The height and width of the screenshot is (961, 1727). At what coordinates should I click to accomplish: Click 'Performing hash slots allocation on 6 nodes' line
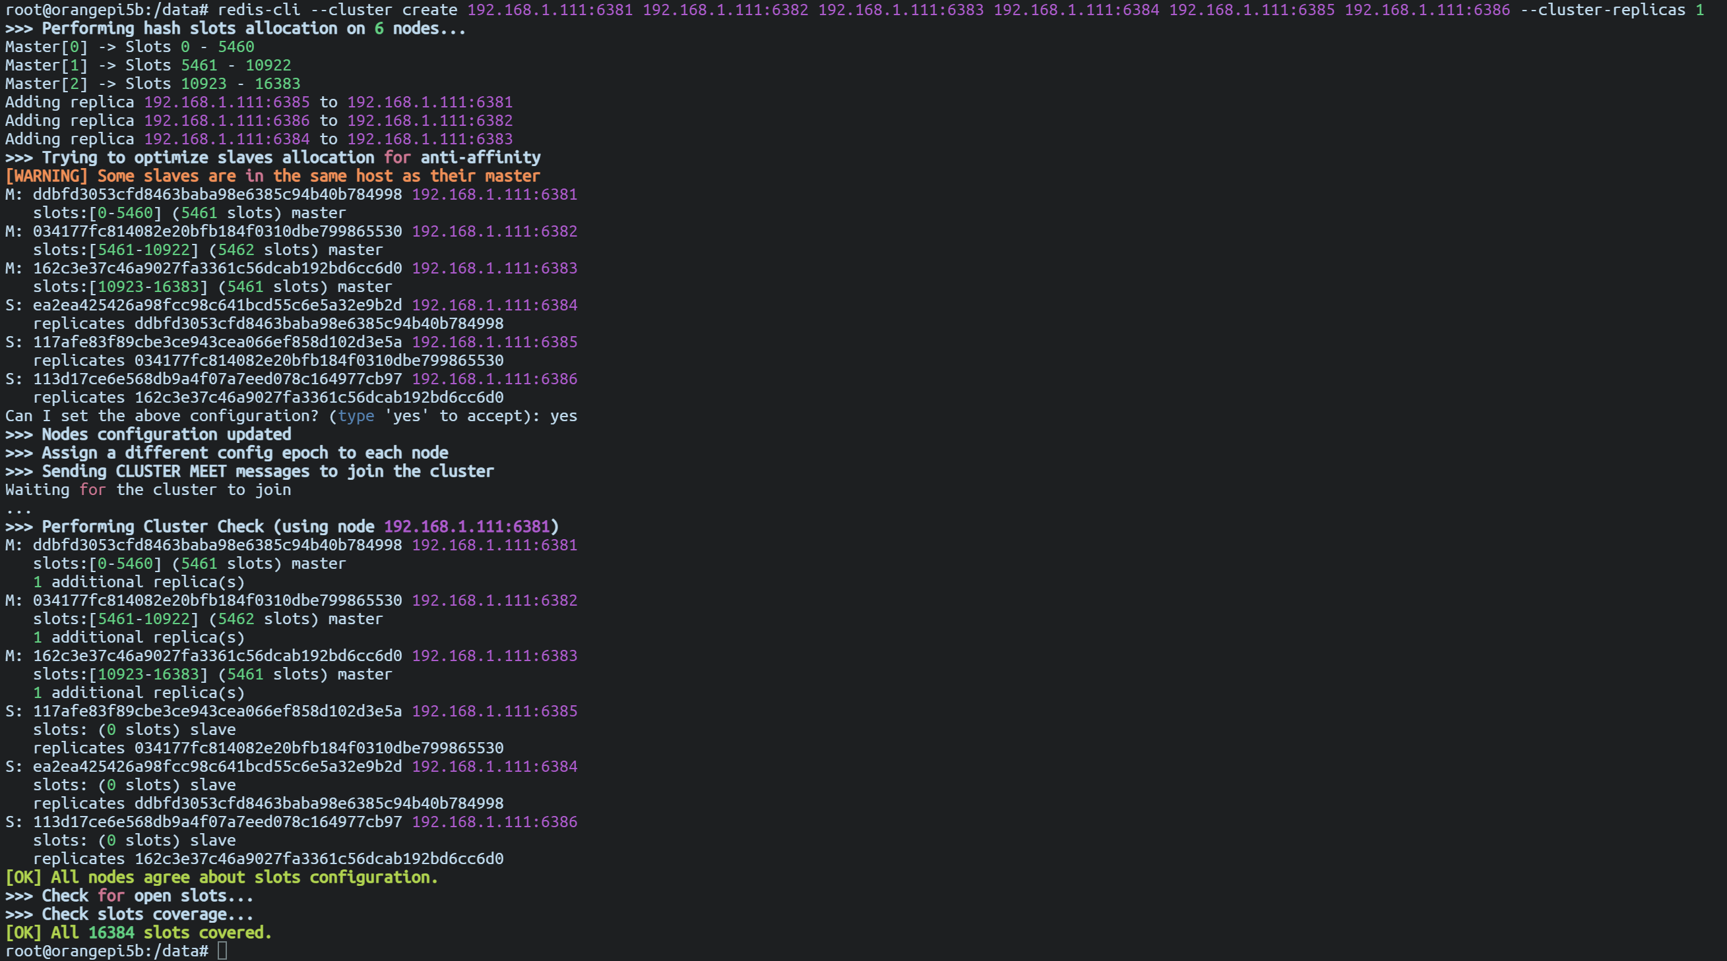click(x=235, y=29)
